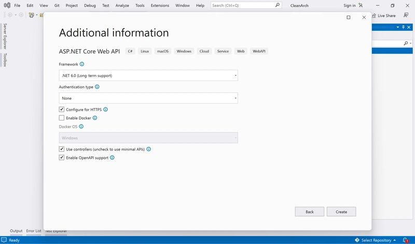
Task: Click the pin icon on side panel
Action: 404,27
